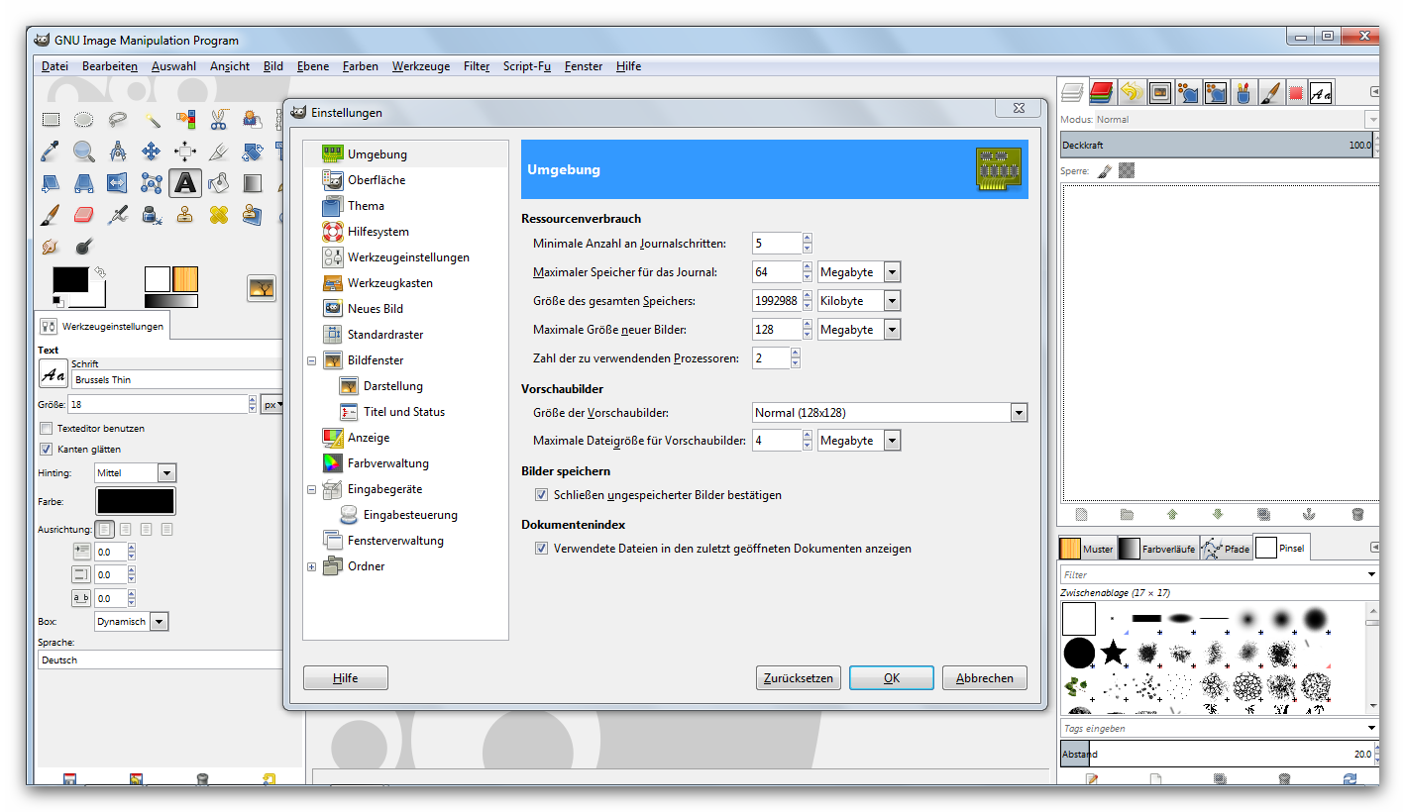The height and width of the screenshot is (812, 1405).
Task: Click the Zurücksetzen button
Action: point(799,678)
